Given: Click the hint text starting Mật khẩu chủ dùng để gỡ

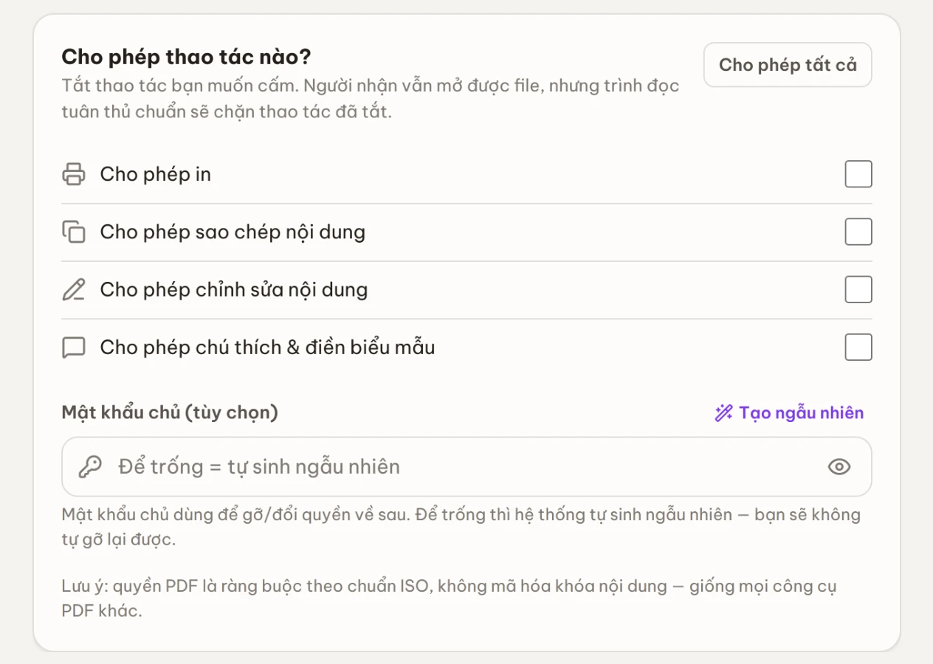Looking at the screenshot, I should click(x=461, y=527).
